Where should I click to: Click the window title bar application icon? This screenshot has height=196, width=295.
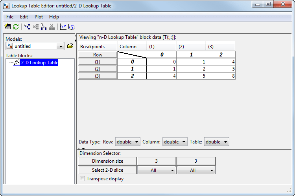(6, 6)
